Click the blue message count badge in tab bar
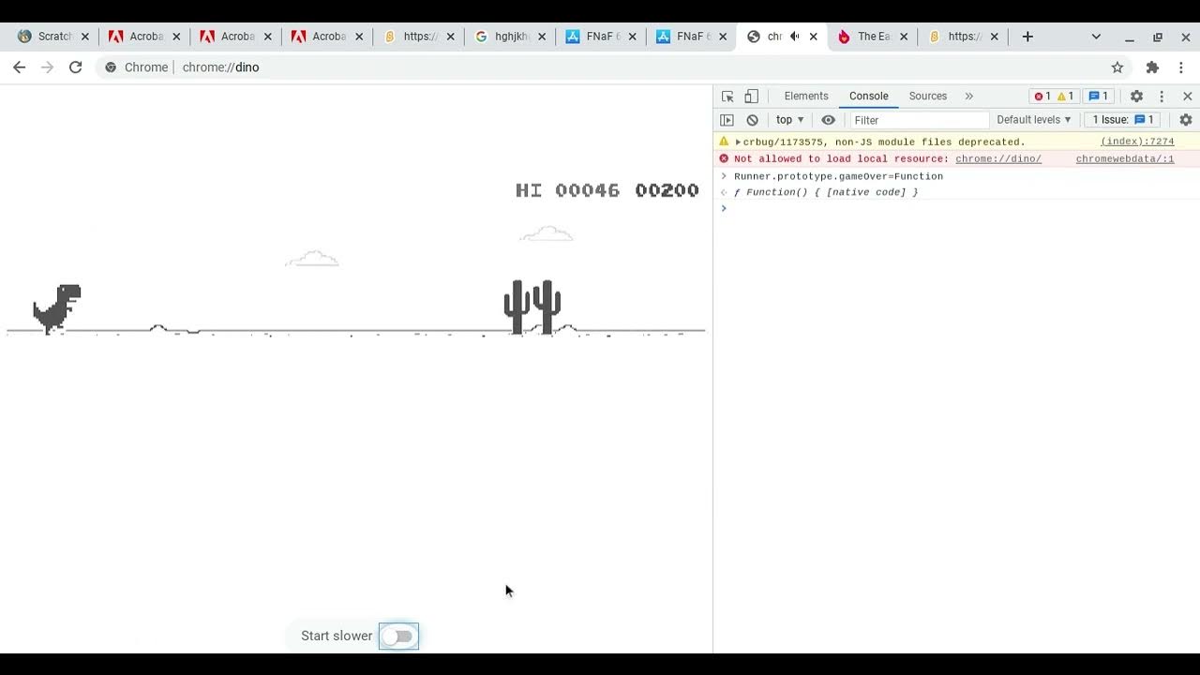Image resolution: width=1200 pixels, height=675 pixels. click(1098, 97)
